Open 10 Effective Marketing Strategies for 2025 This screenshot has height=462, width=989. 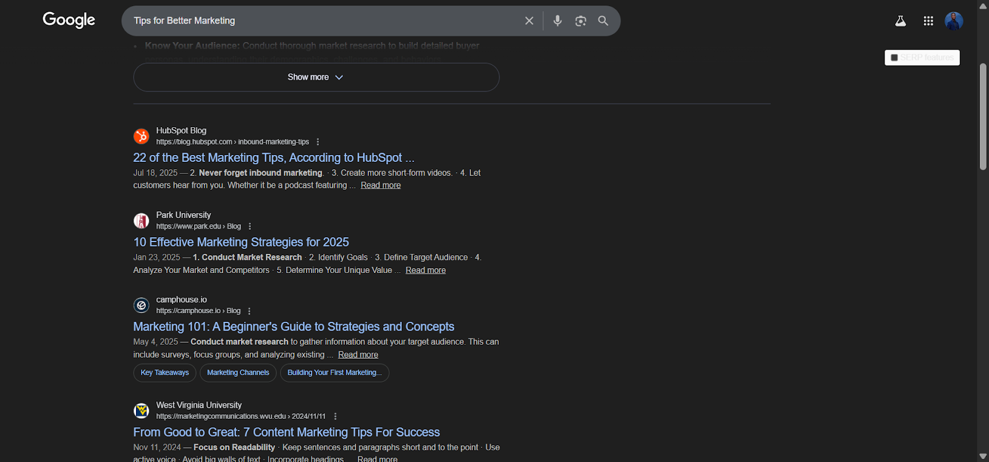pos(241,243)
